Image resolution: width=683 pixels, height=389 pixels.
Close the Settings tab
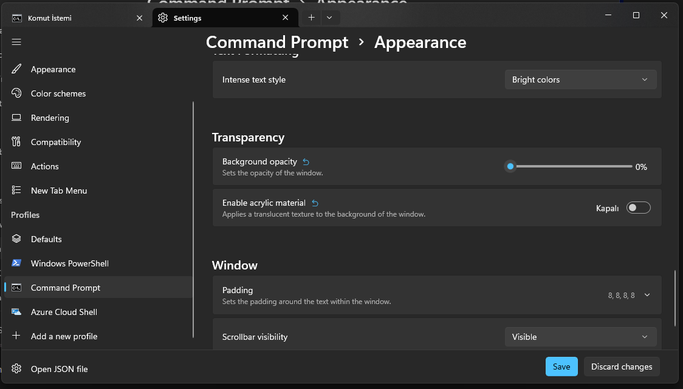pos(286,18)
